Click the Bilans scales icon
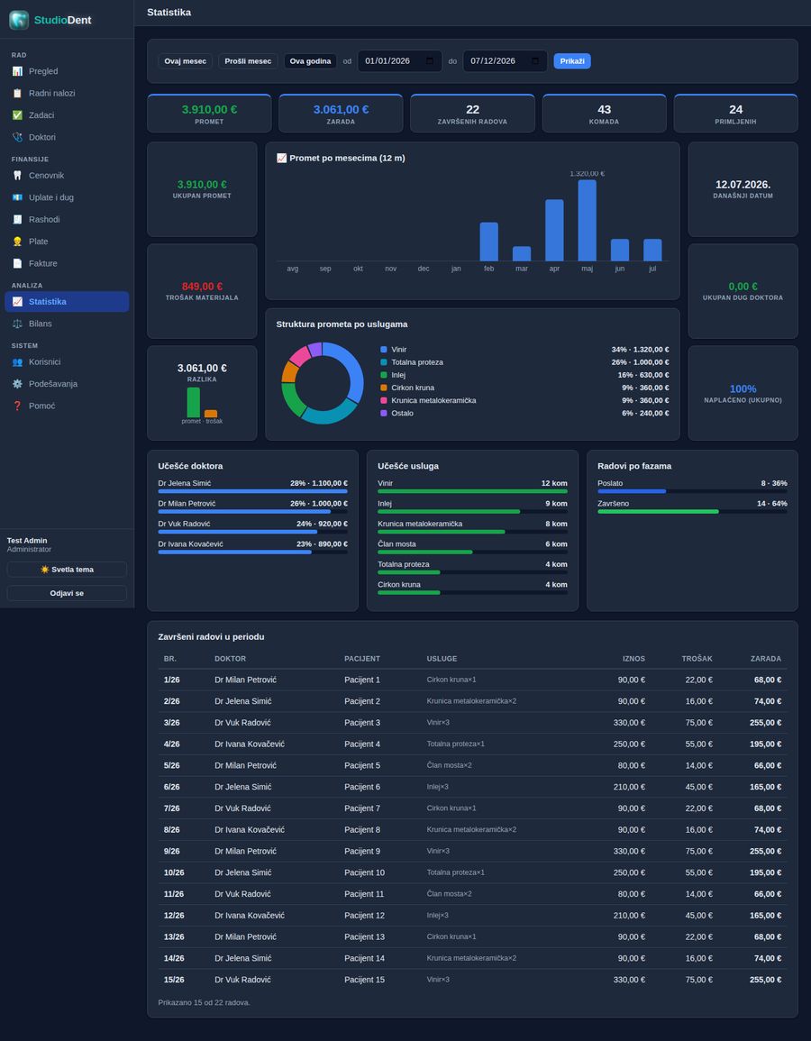 [x=17, y=324]
